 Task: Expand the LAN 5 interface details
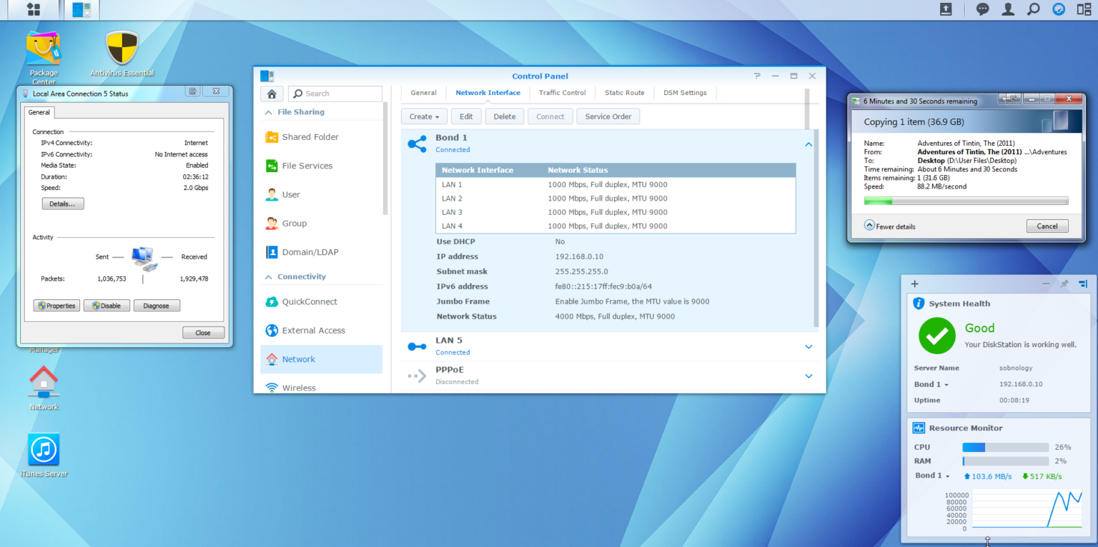tap(808, 346)
